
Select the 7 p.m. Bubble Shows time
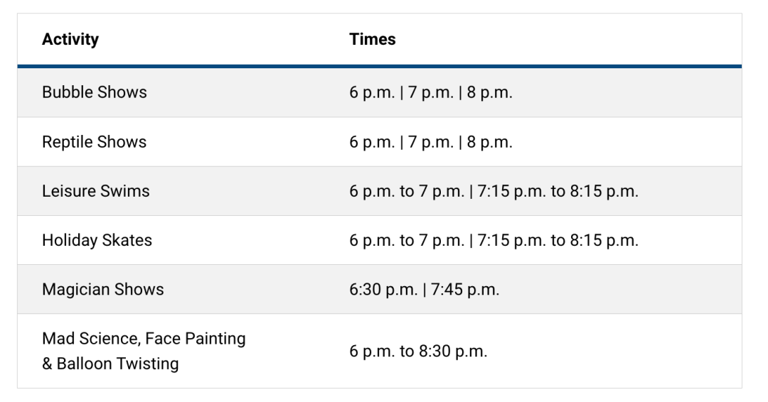[x=431, y=92]
